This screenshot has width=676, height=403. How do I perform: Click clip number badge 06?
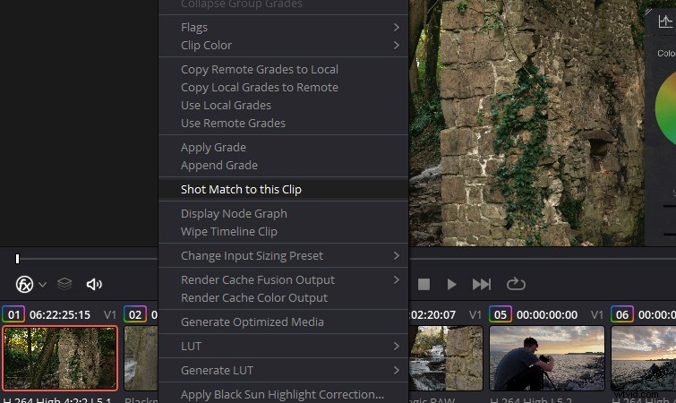[x=622, y=314]
